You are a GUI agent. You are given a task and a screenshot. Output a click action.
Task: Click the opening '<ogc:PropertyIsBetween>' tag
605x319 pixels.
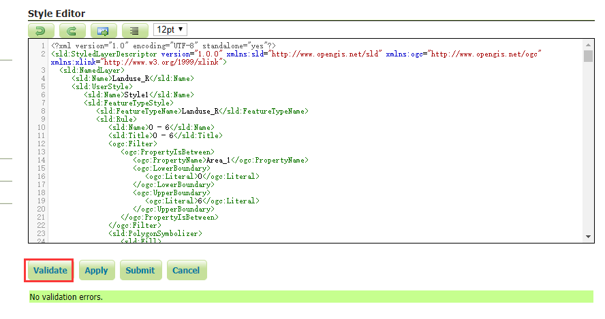point(168,152)
